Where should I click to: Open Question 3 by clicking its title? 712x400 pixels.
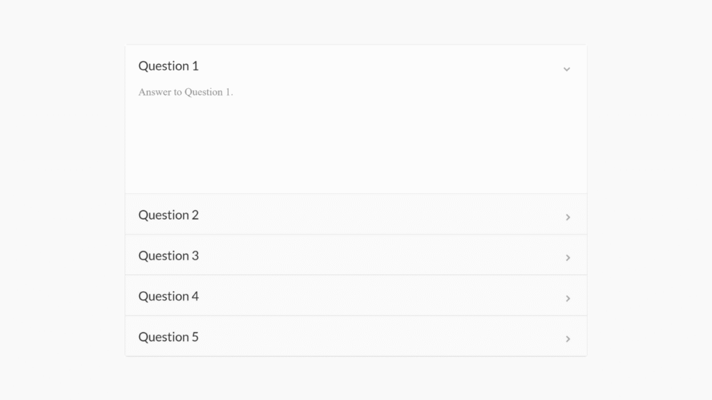(x=168, y=256)
